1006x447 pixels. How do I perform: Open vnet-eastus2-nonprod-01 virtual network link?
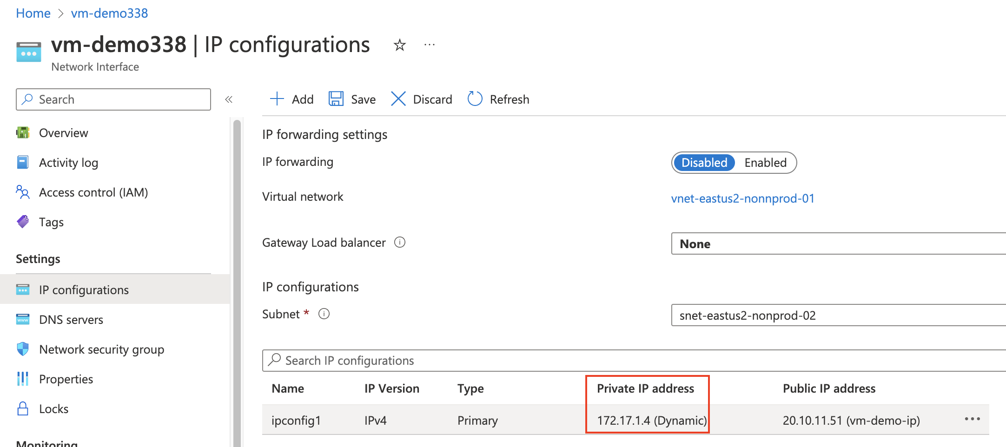click(x=742, y=198)
